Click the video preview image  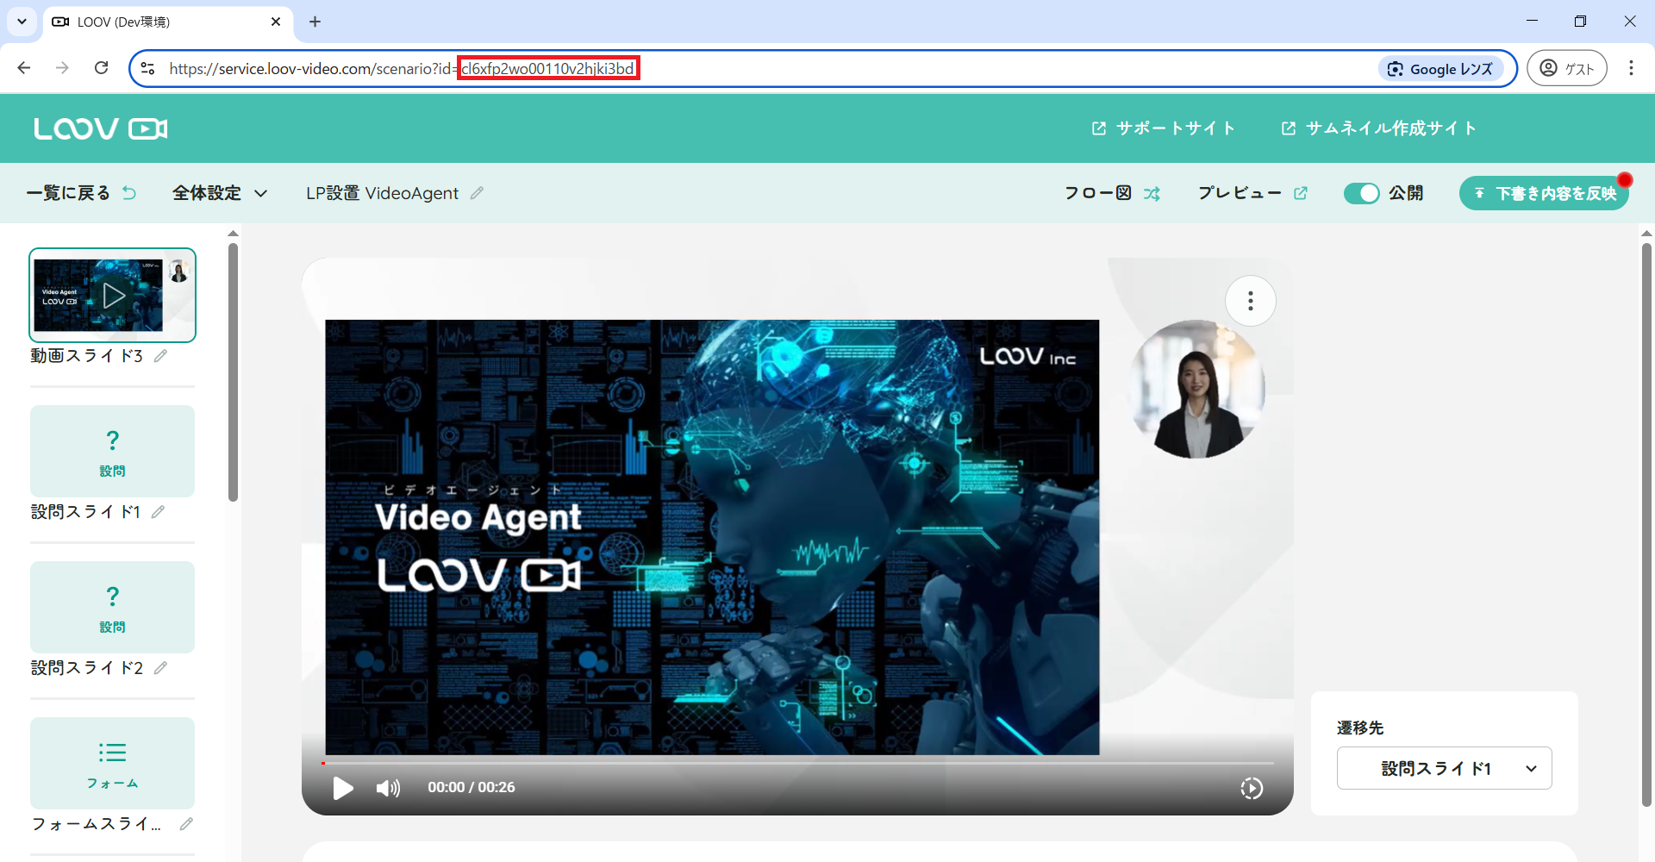pyautogui.click(x=712, y=538)
